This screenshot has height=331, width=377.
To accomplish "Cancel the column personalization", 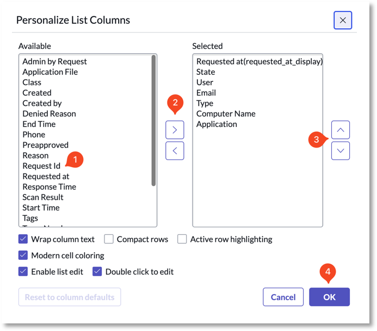I will [x=283, y=297].
